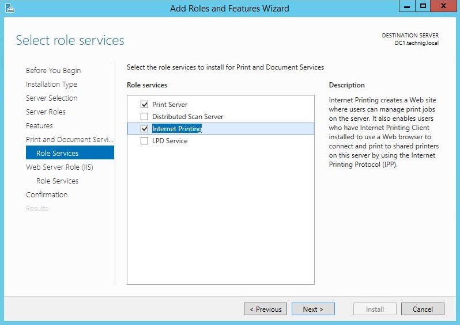Click Role Services under Web Server Role
Screen dimensions: 460x325
(x=57, y=181)
